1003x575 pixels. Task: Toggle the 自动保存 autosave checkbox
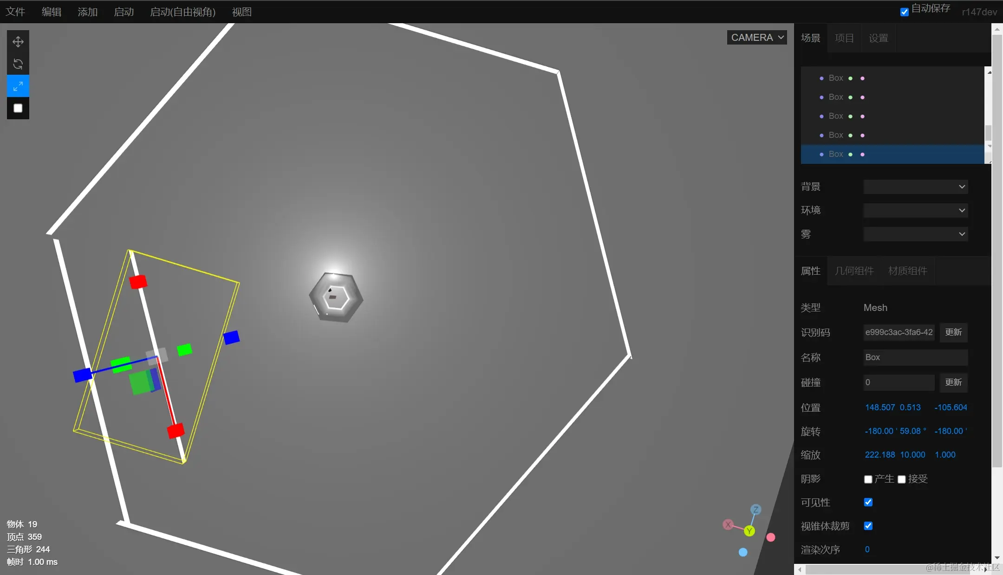pos(905,12)
